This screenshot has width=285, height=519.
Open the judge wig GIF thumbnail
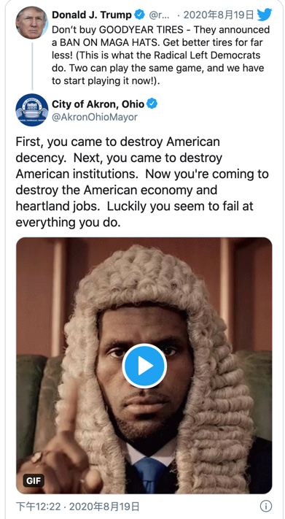click(144, 366)
